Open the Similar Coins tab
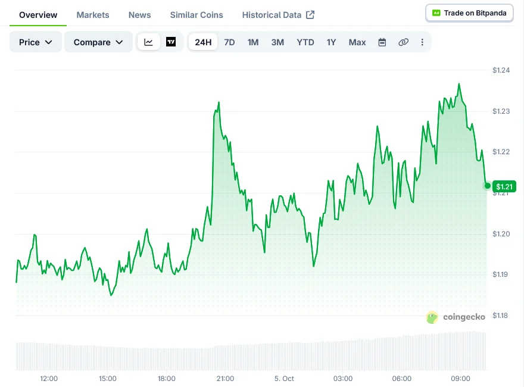 (x=196, y=15)
